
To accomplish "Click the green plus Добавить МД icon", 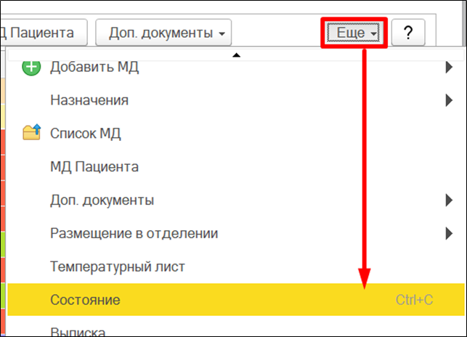I will tap(32, 68).
